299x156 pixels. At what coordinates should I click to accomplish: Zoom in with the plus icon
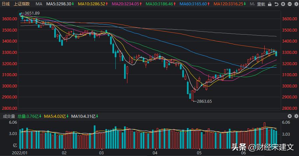click(283, 4)
